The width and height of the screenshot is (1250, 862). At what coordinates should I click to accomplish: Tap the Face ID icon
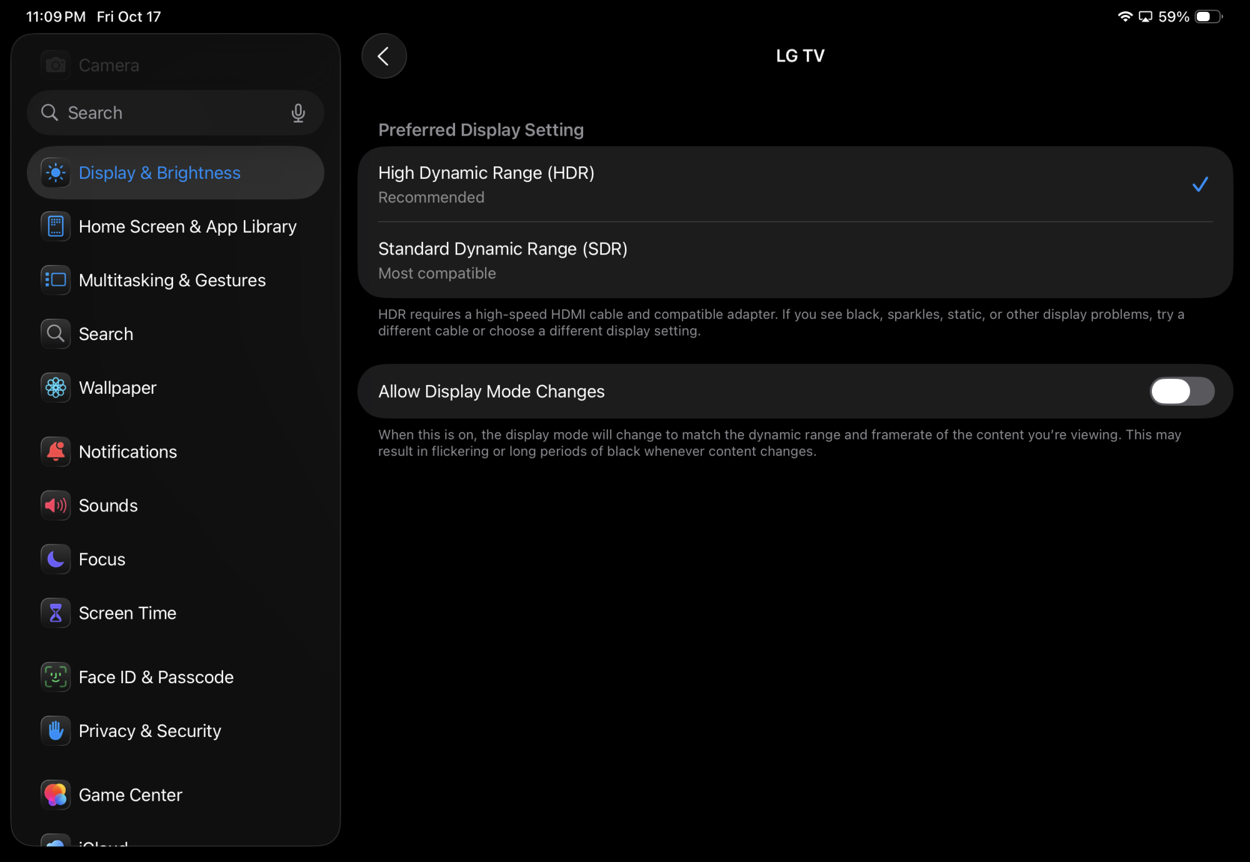pos(56,677)
